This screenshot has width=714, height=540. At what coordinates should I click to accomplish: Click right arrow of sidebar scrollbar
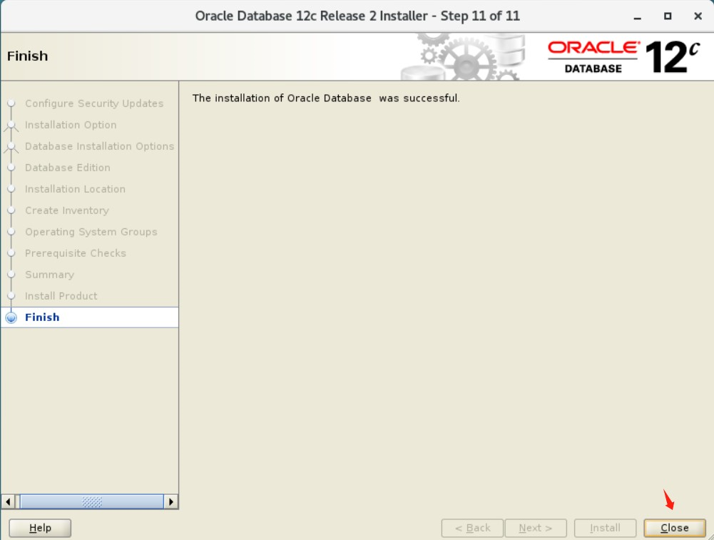pyautogui.click(x=170, y=501)
